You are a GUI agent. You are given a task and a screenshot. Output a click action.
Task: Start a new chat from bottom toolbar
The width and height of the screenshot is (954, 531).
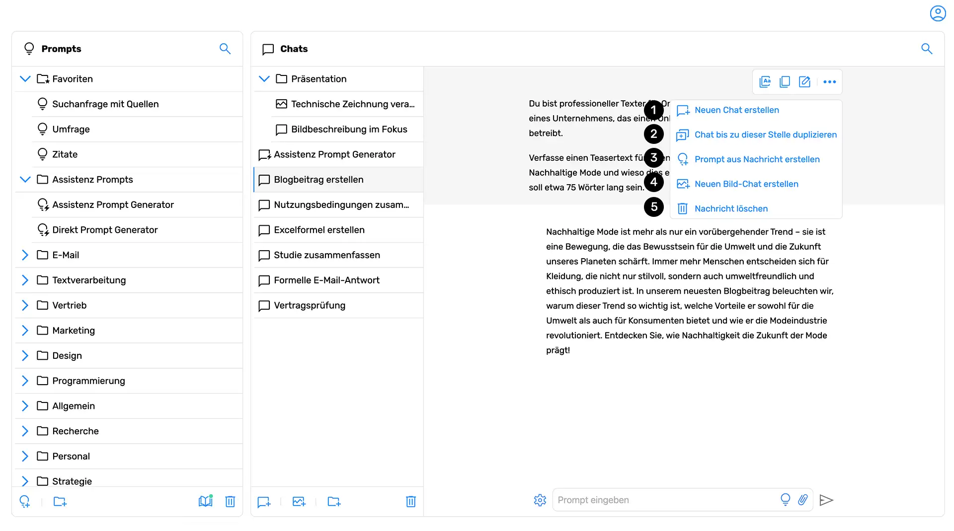[x=264, y=502]
